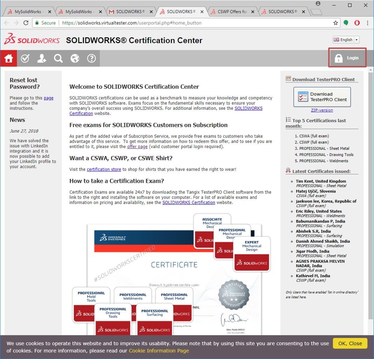
Task: Dismiss cookie notice with OK, Close
Action: (x=350, y=343)
